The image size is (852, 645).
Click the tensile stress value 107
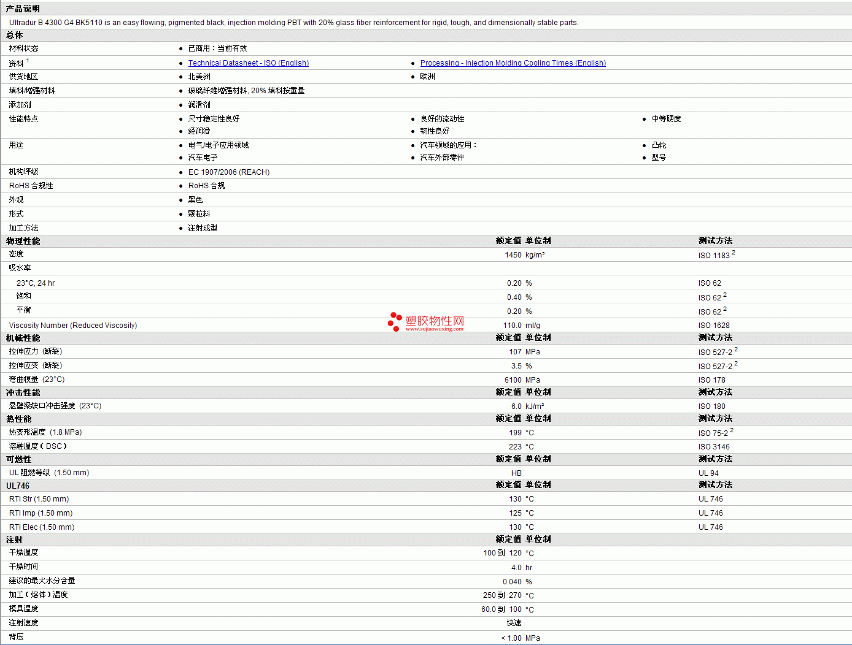515,352
